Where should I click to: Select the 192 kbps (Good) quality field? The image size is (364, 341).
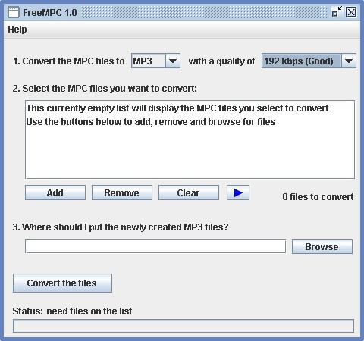pyautogui.click(x=302, y=61)
